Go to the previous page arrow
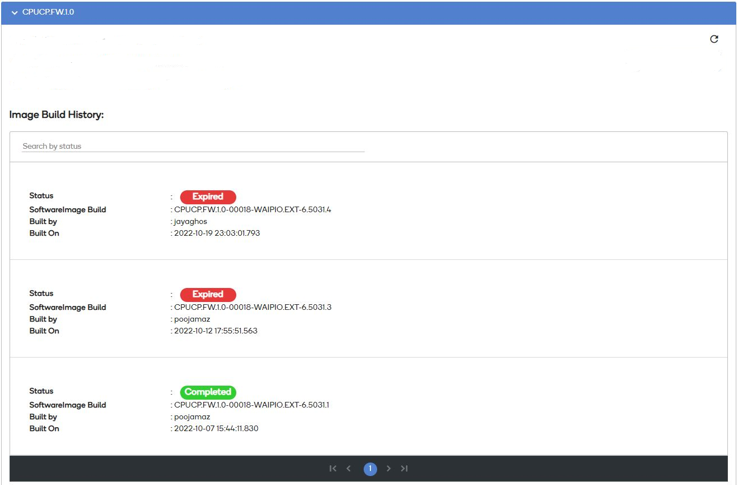Viewport: 738px width, 485px height. (349, 469)
